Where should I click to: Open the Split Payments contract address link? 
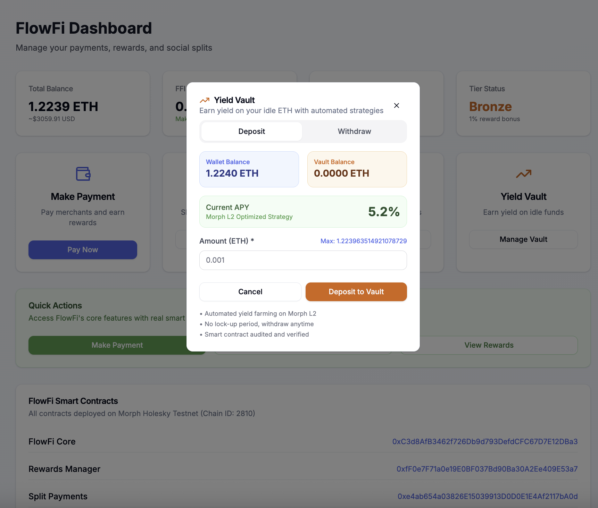tap(487, 496)
